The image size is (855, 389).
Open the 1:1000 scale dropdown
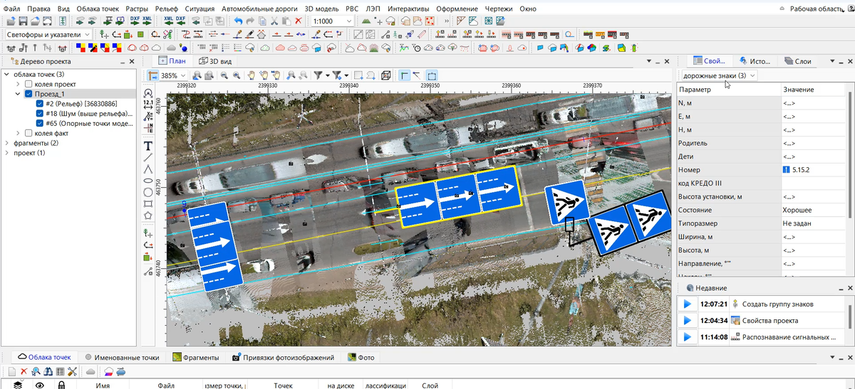348,21
